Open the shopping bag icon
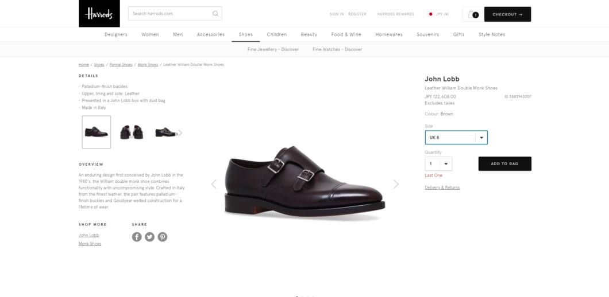609x297 pixels. pyautogui.click(x=473, y=14)
